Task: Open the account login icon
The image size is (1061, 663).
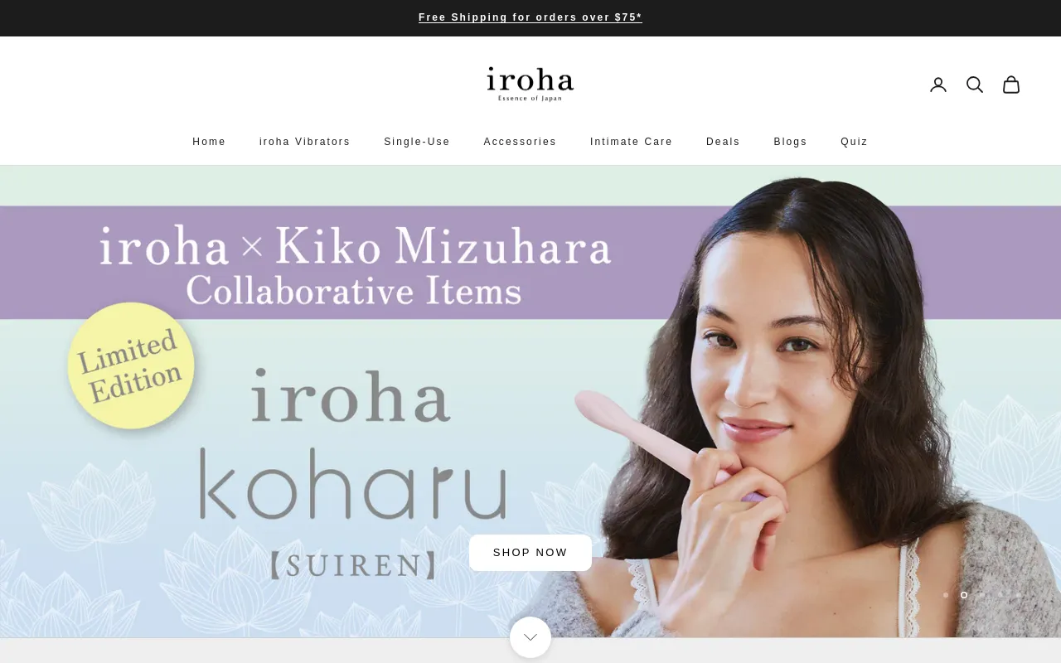Action: coord(938,85)
